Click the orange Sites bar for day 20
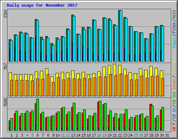 111,85
